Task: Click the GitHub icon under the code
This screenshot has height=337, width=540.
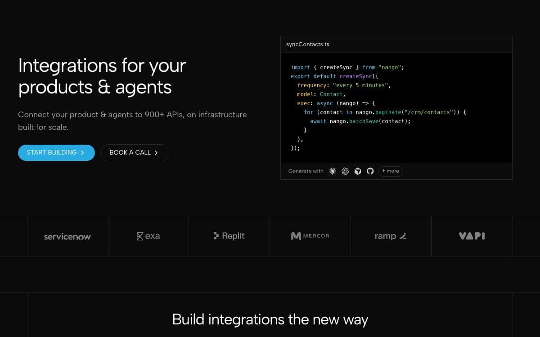Action: point(370,171)
